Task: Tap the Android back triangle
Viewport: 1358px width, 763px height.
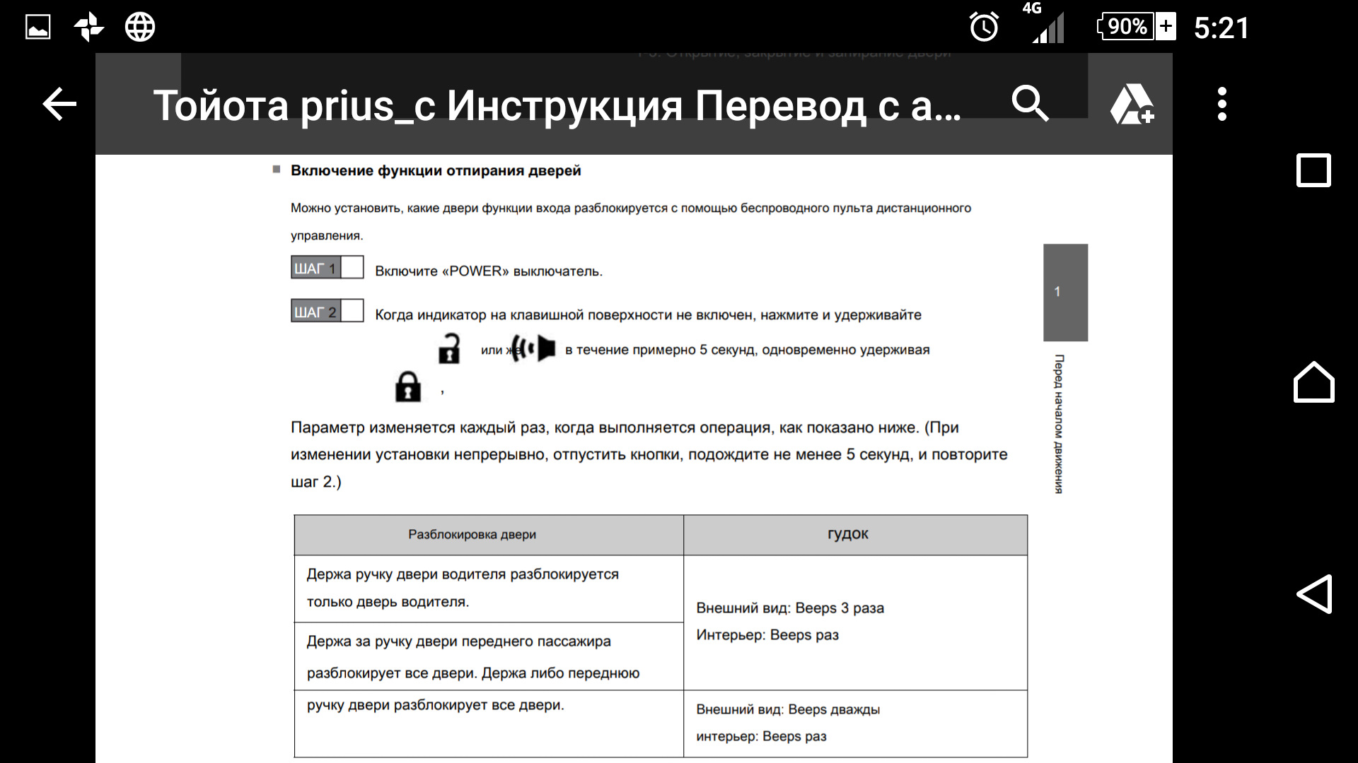Action: click(x=1314, y=593)
